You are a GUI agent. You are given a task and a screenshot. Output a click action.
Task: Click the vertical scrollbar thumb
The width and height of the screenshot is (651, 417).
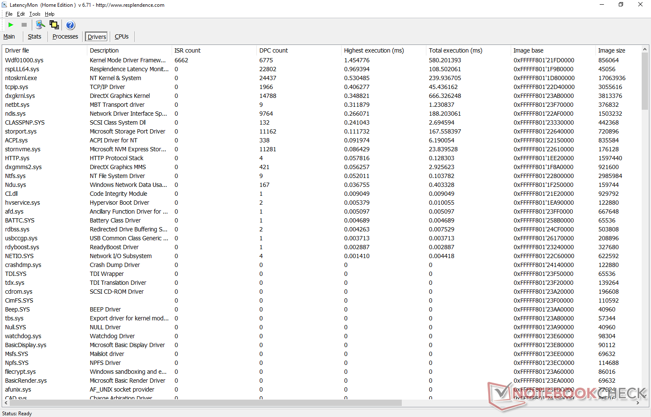(x=645, y=81)
